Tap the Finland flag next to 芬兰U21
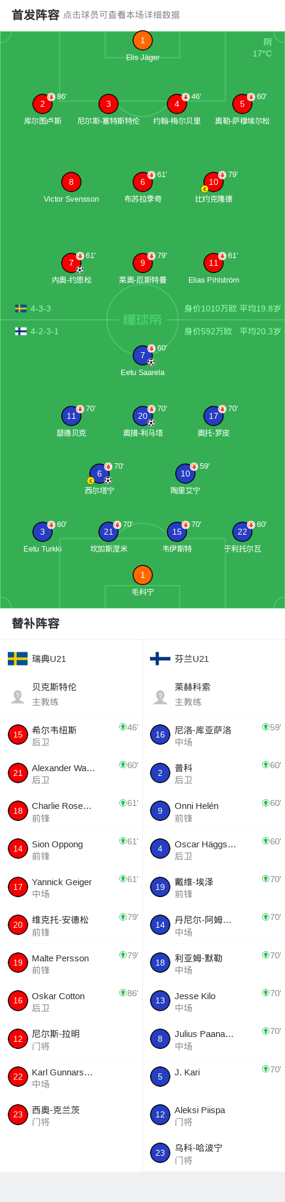The height and width of the screenshot is (1202, 285). tap(160, 659)
